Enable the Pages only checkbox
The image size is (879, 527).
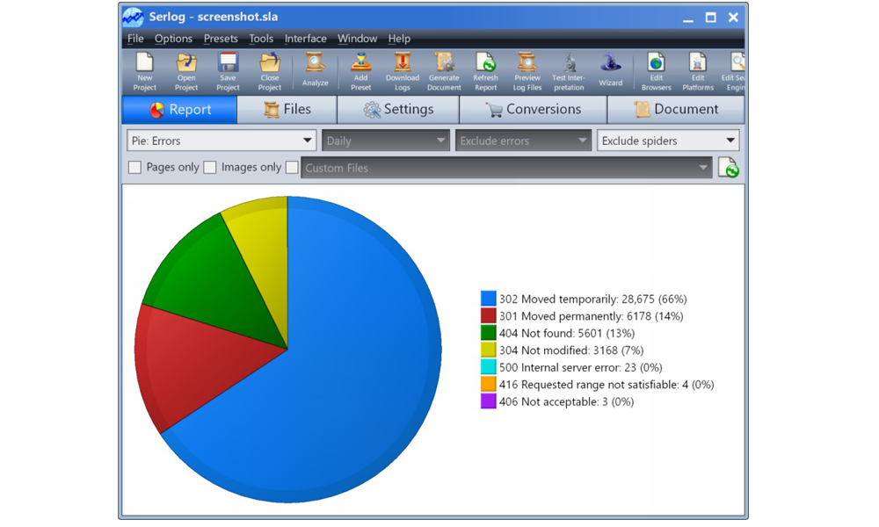tap(134, 168)
